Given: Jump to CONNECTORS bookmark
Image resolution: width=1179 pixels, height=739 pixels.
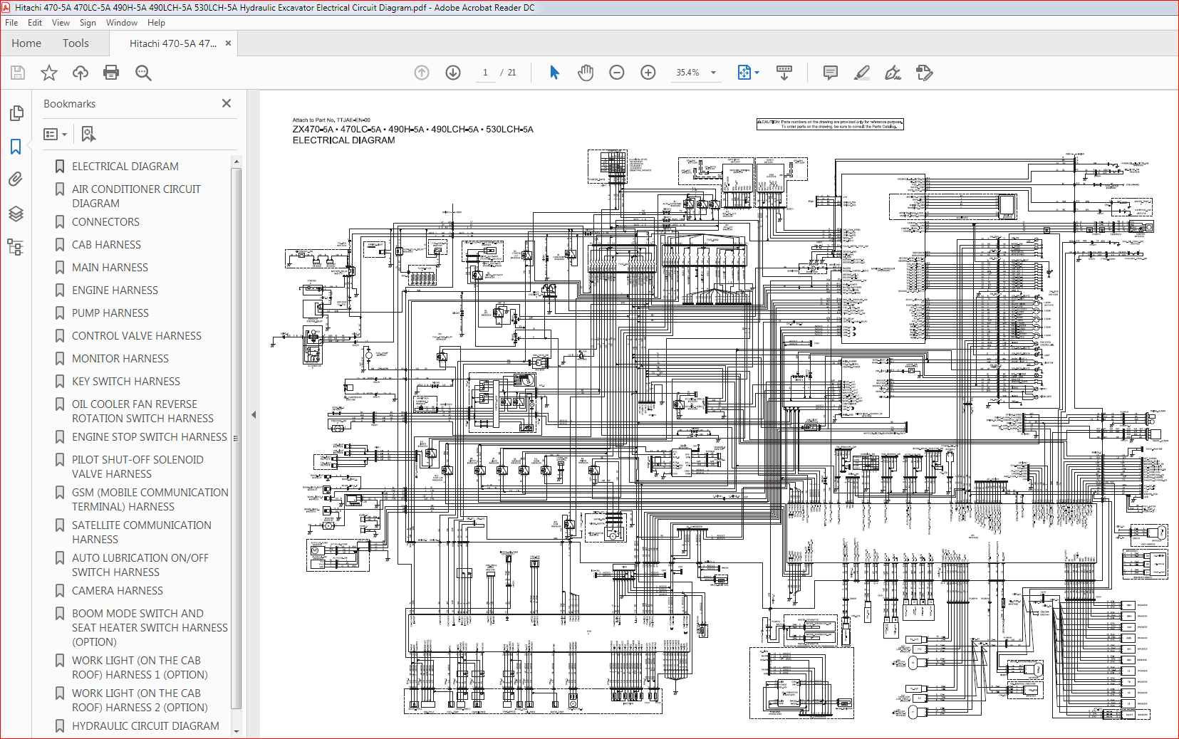Looking at the screenshot, I should point(105,222).
